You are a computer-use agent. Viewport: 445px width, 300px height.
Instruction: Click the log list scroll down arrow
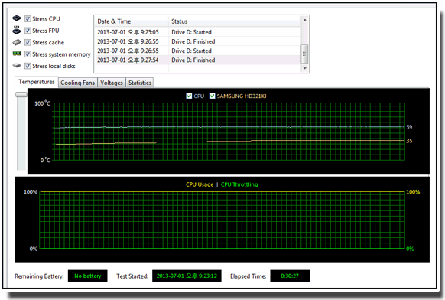pyautogui.click(x=304, y=68)
